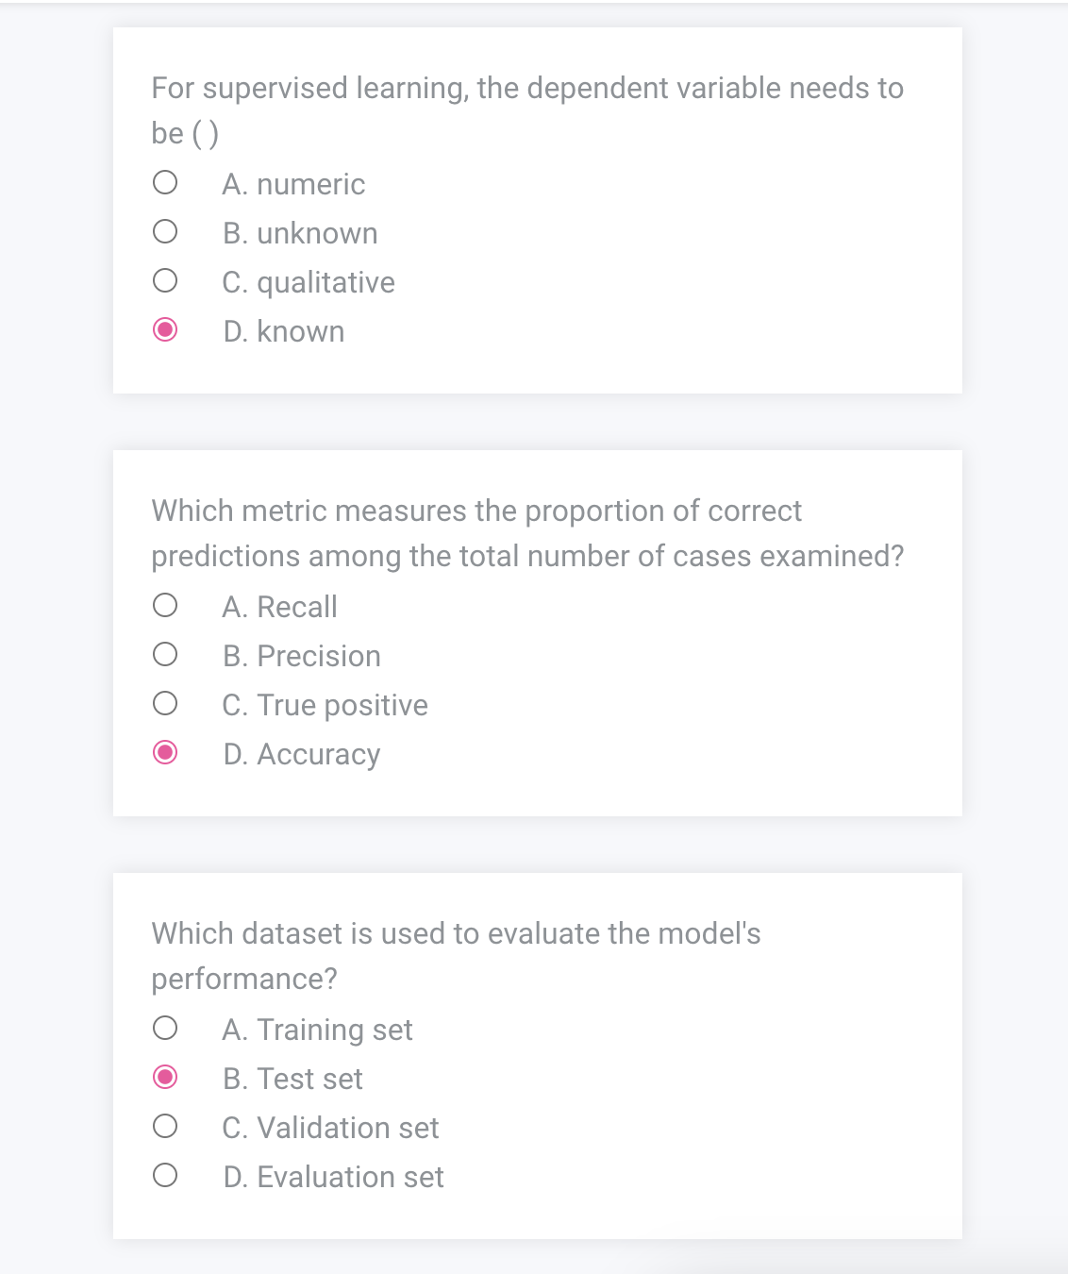Click the dataset evaluation question text
Viewport: 1068px width, 1274px height.
coord(456,956)
